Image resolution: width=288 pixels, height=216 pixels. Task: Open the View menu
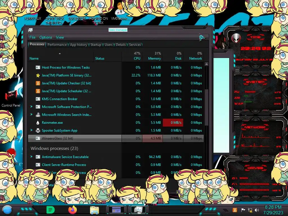click(60, 37)
